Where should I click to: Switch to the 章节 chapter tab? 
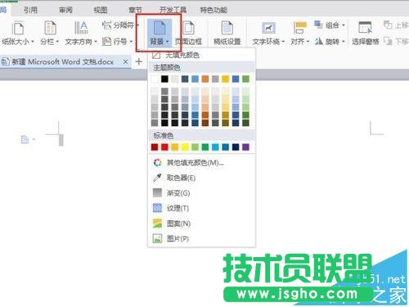click(136, 10)
